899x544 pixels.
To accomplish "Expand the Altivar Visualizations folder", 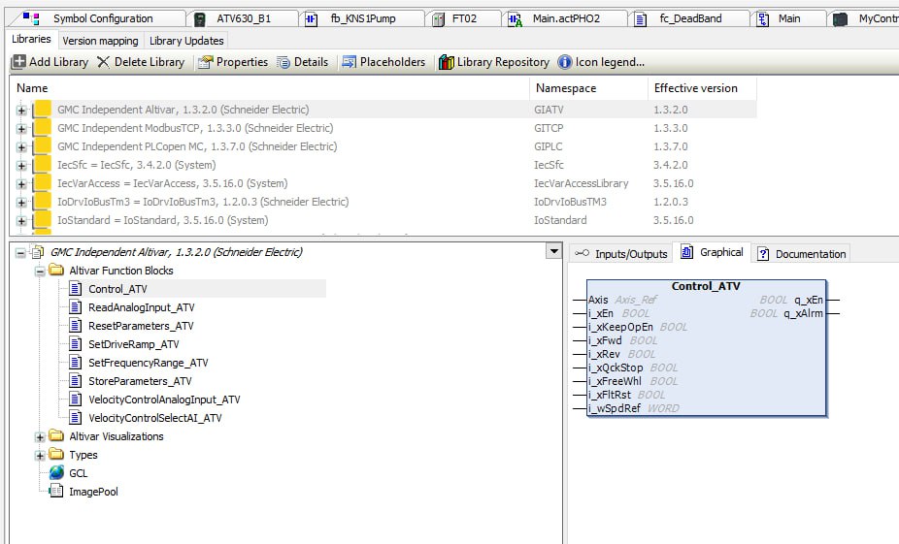I will tap(40, 437).
